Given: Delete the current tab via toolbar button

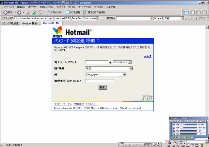Looking at the screenshot, I should [94, 12].
